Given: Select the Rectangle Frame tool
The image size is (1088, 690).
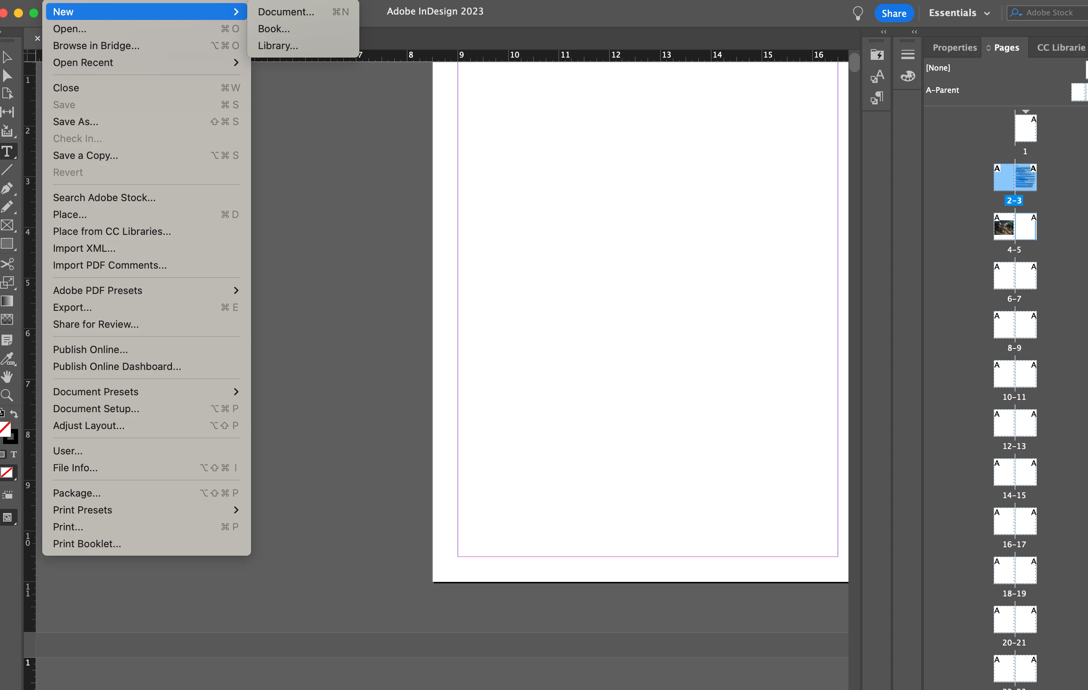Looking at the screenshot, I should (7, 225).
